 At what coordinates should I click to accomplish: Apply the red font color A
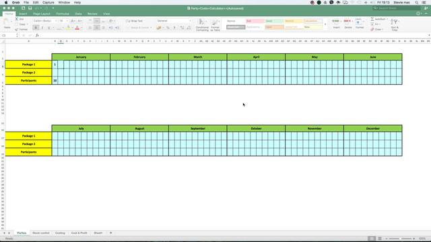tap(77, 28)
